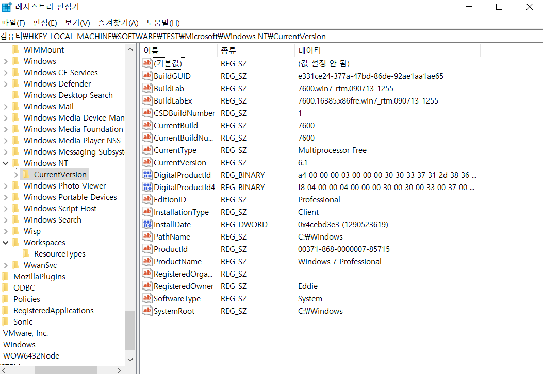Collapse the Windows NT key
The width and height of the screenshot is (543, 374).
click(x=6, y=163)
